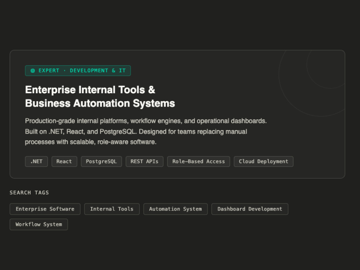Click the Expert Development & IT badge
The width and height of the screenshot is (360, 270).
[78, 71]
